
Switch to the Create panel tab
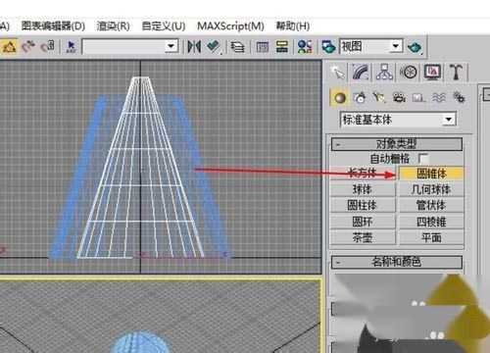point(338,73)
